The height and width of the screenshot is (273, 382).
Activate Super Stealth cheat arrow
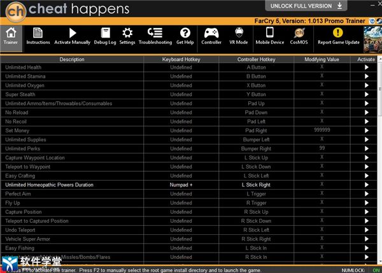pyautogui.click(x=367, y=94)
